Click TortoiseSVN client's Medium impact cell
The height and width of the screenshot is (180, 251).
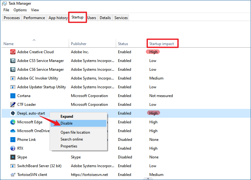tap(156, 175)
